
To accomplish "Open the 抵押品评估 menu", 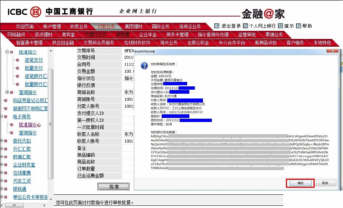I will 266,43.
